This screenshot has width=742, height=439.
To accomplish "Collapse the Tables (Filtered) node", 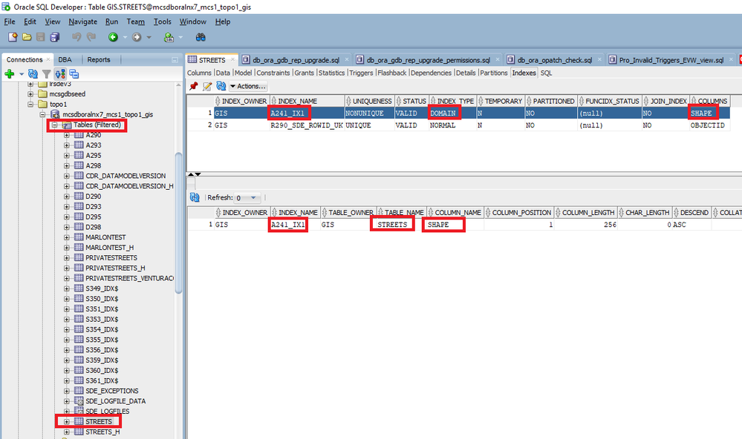I will (54, 125).
